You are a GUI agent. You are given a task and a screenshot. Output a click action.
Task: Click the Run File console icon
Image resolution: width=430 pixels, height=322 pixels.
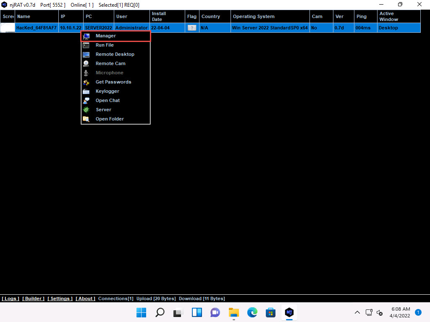(x=86, y=45)
